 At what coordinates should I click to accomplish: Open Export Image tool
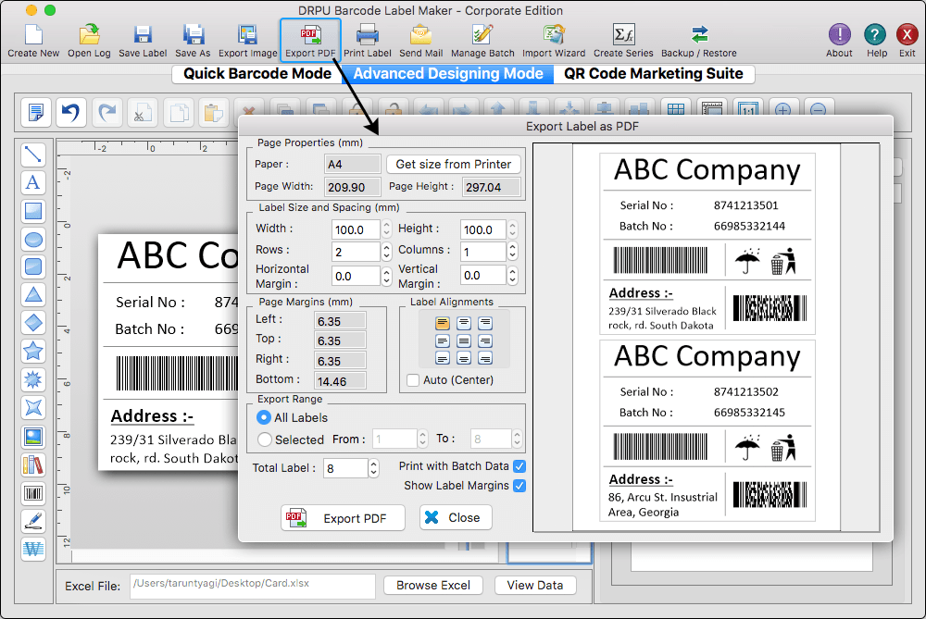[247, 41]
